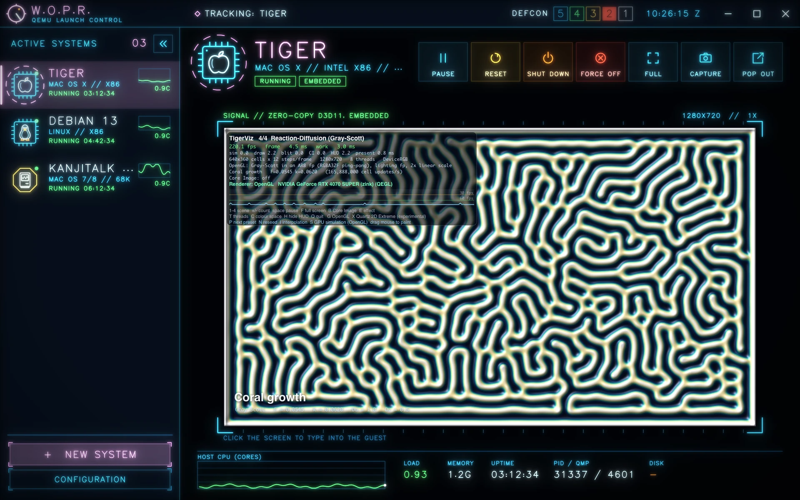The width and height of the screenshot is (800, 500).
Task: Maximize the launch control window
Action: click(757, 14)
